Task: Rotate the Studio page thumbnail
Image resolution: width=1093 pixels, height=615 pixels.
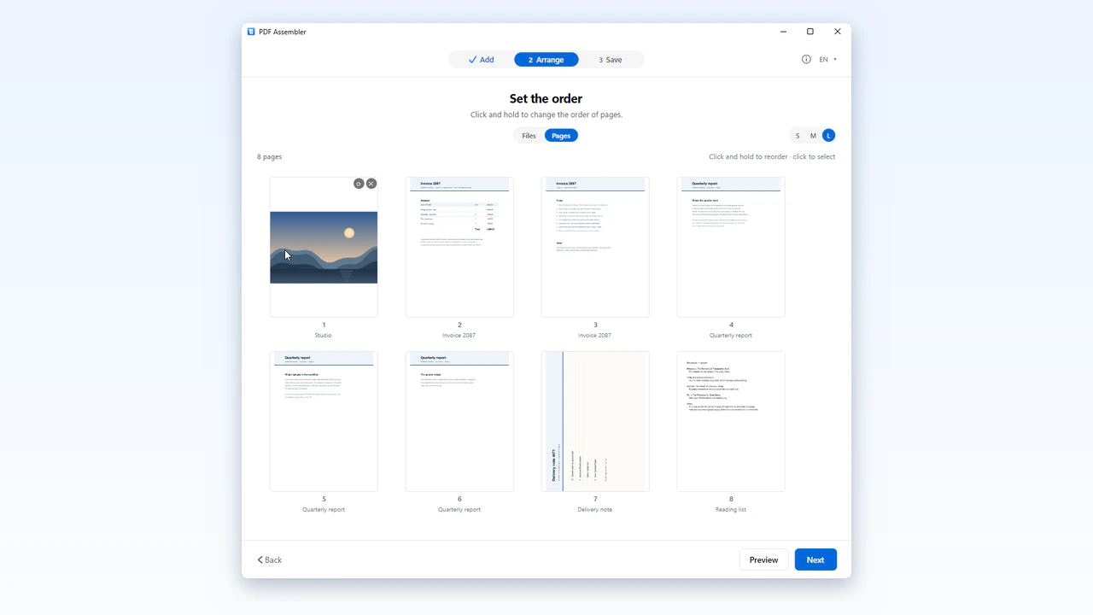Action: [x=359, y=184]
